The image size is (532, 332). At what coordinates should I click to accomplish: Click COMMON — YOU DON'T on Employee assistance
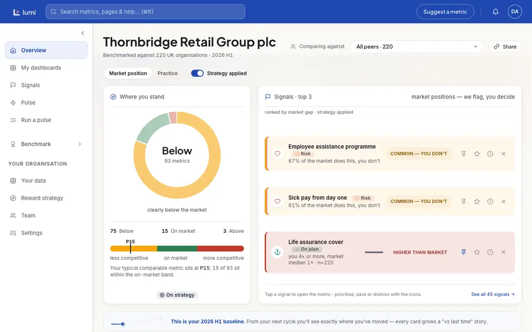click(418, 154)
